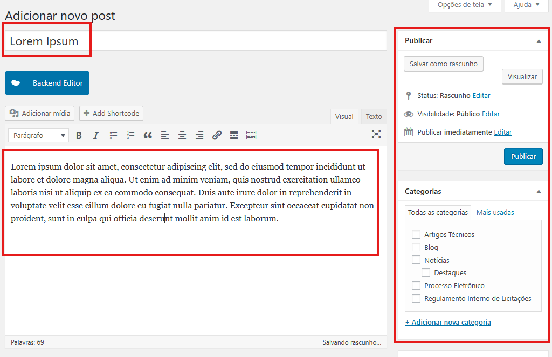Select the Todas as categorias tab
This screenshot has width=552, height=357.
[x=438, y=213]
